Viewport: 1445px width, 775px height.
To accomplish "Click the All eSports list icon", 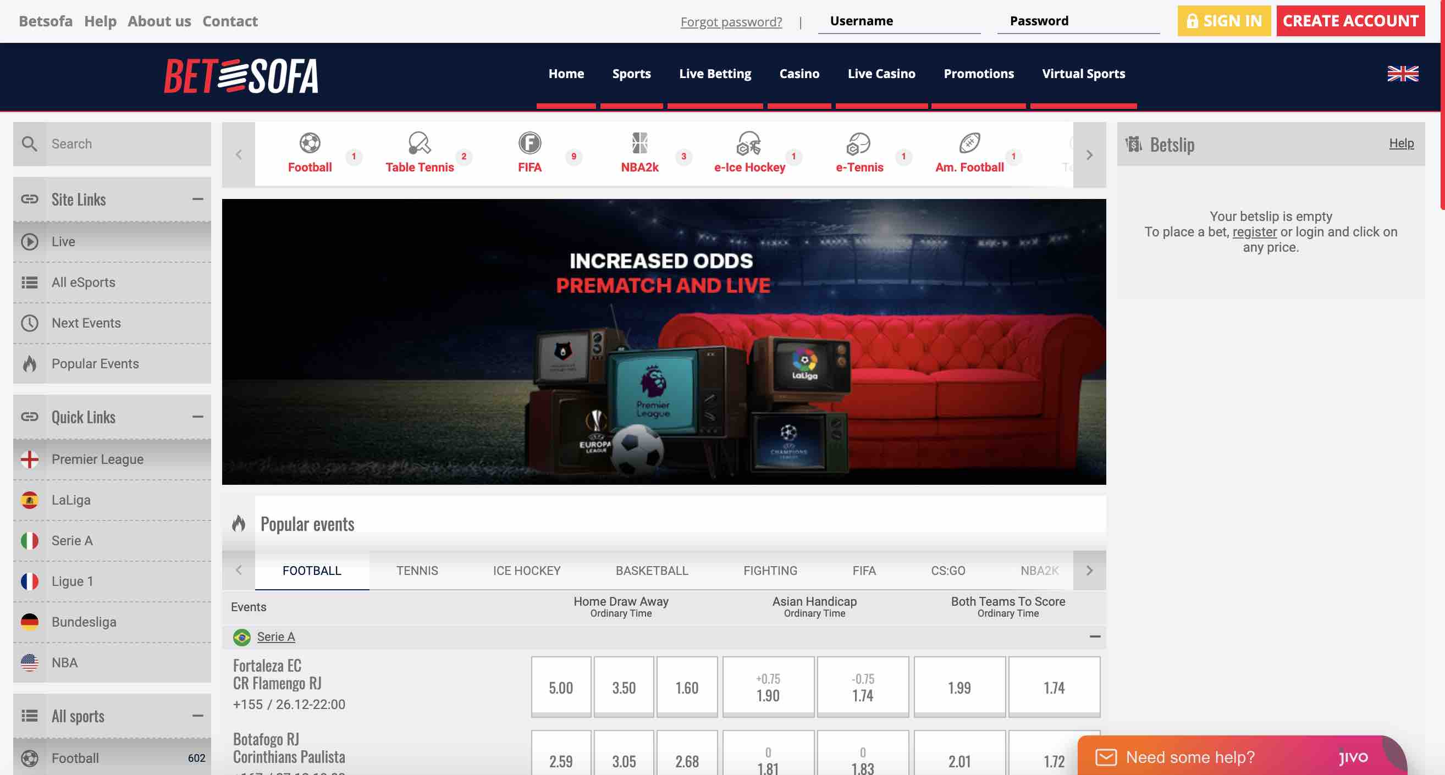I will (29, 282).
